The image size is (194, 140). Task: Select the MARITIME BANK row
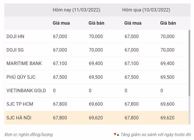pyautogui.click(x=97, y=64)
